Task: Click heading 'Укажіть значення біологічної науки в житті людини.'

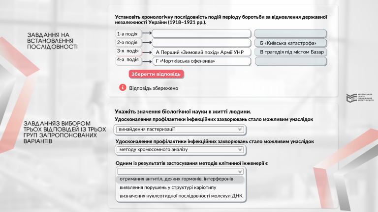Action: [x=183, y=111]
